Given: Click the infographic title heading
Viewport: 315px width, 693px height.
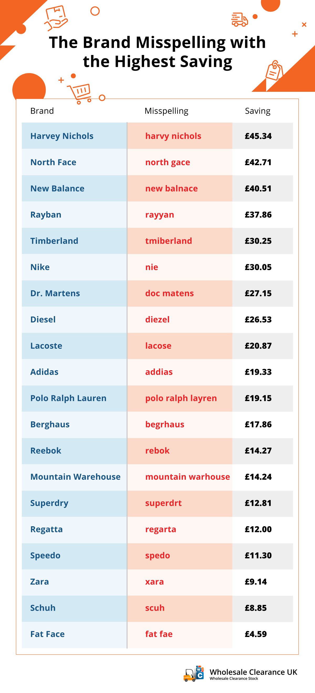Looking at the screenshot, I should [x=157, y=52].
